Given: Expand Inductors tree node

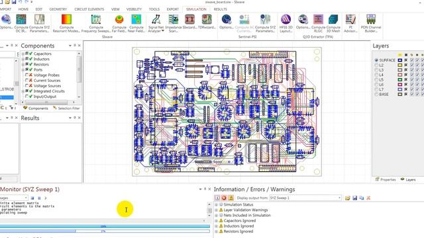Looking at the screenshot, I should click(x=23, y=59).
